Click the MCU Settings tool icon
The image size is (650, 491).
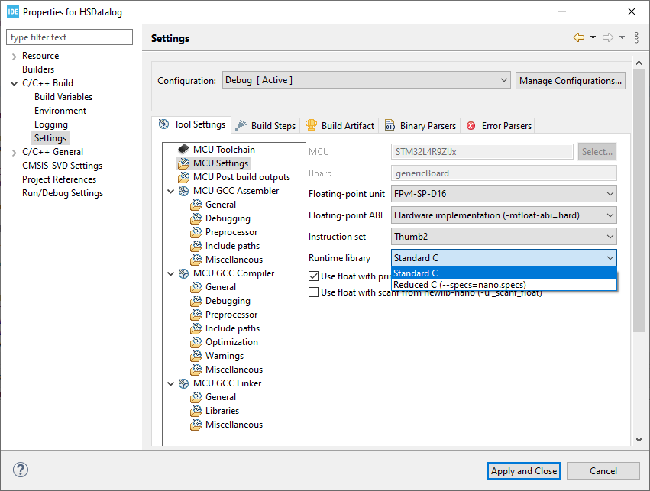(183, 163)
